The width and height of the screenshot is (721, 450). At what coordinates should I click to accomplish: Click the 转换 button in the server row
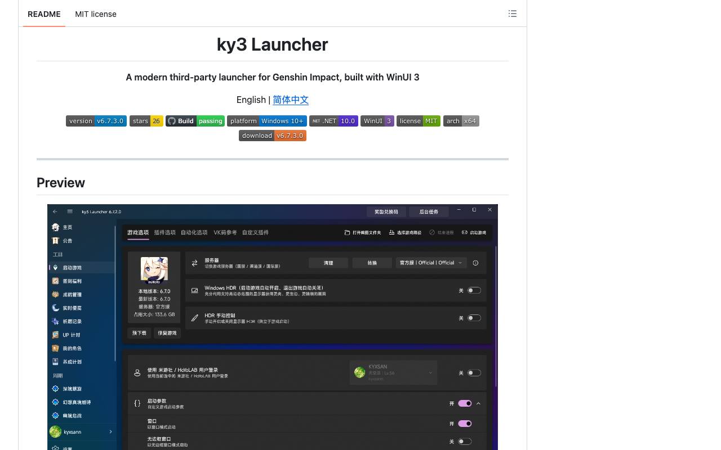(x=372, y=263)
